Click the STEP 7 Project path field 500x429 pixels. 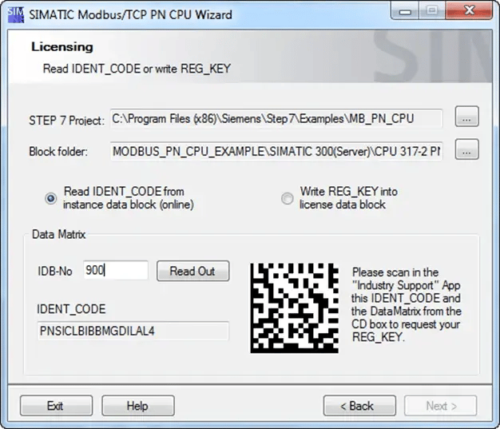(x=276, y=119)
